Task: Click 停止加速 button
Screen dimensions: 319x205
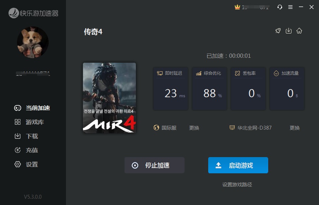Action: (x=155, y=165)
